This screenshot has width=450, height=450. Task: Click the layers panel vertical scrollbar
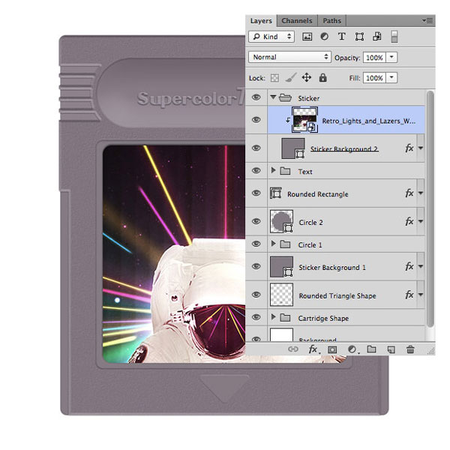(430, 209)
